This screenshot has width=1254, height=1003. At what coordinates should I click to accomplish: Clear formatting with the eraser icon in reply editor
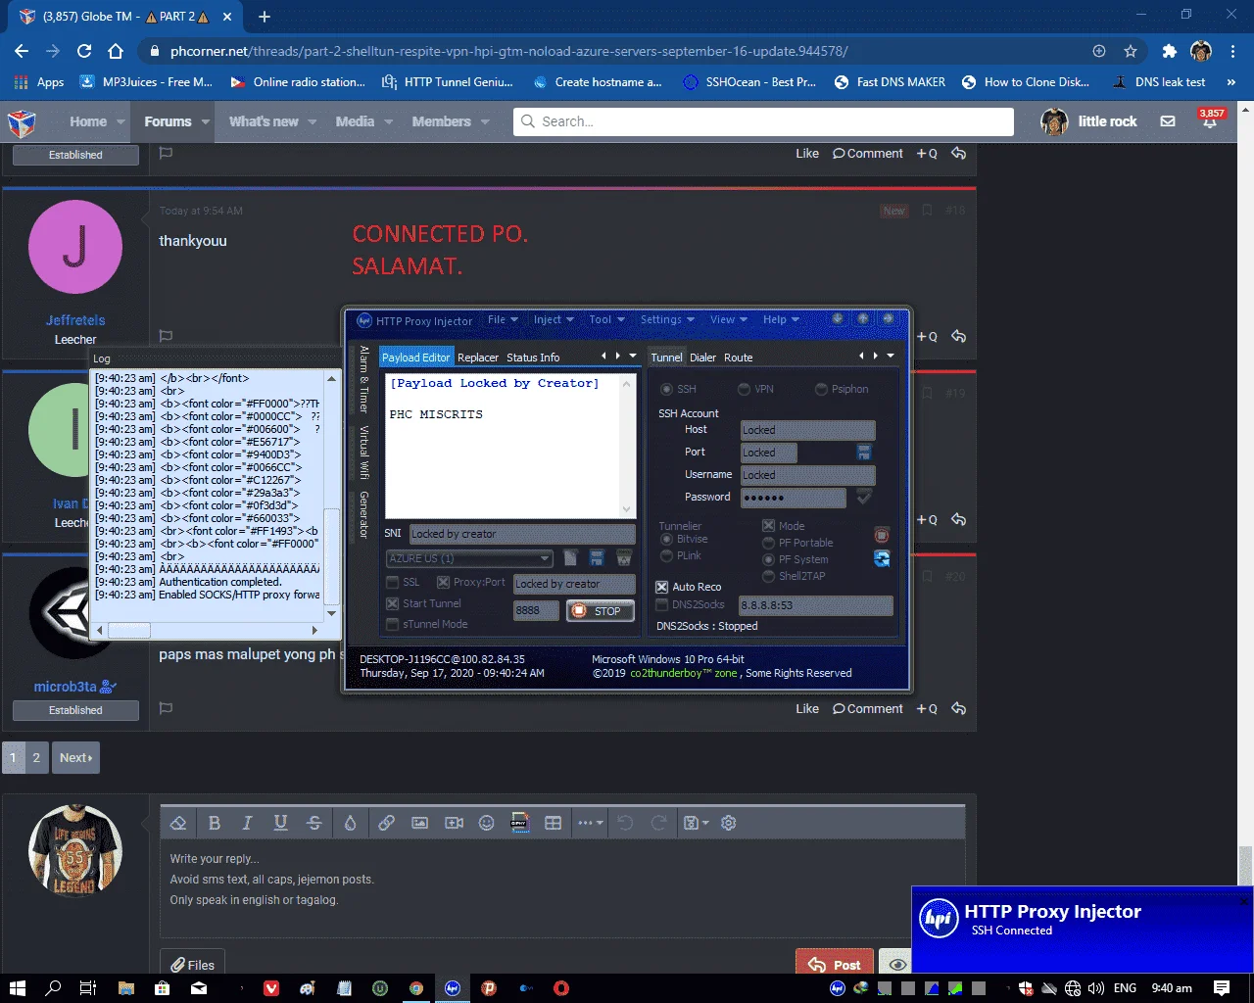pos(178,823)
